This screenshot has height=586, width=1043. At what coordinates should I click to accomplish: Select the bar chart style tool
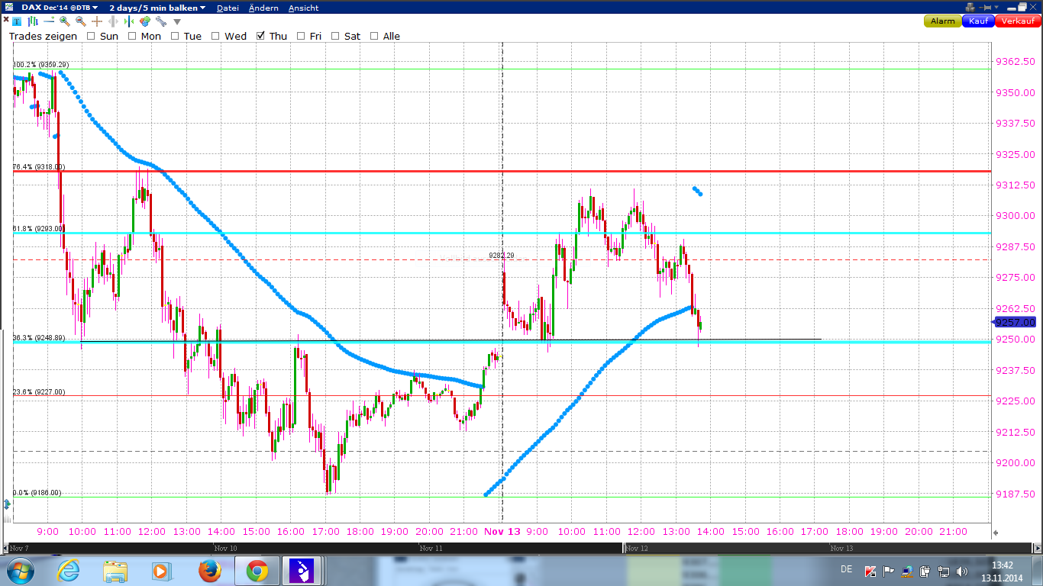coord(34,22)
